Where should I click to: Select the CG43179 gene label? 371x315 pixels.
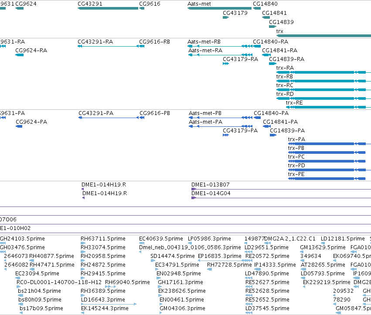pyautogui.click(x=235, y=13)
